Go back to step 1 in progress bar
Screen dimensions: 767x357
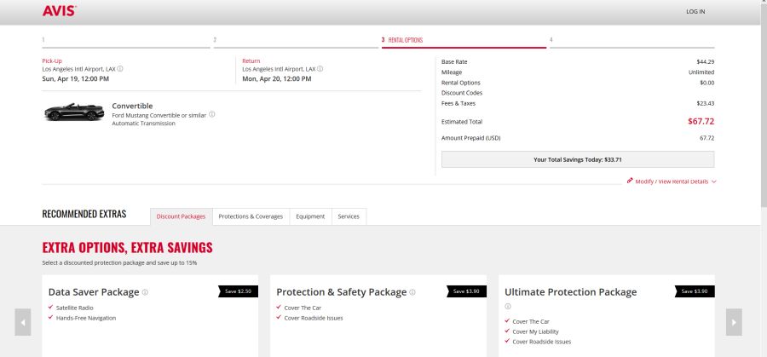pos(43,40)
